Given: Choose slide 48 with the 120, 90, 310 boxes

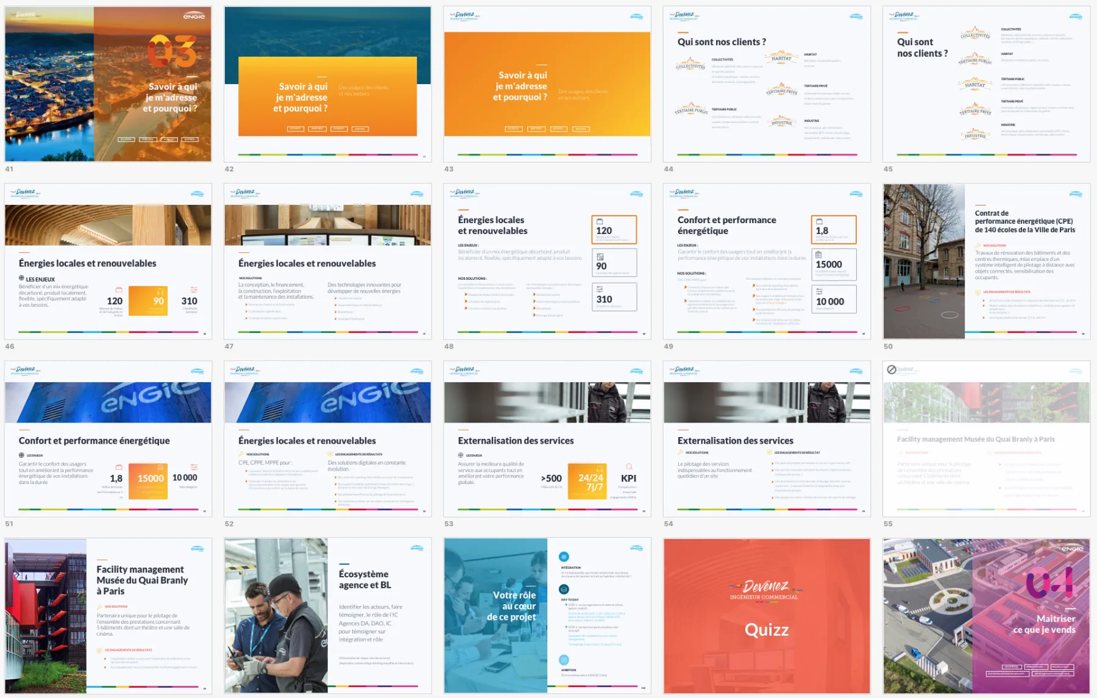Looking at the screenshot, I should 547,262.
